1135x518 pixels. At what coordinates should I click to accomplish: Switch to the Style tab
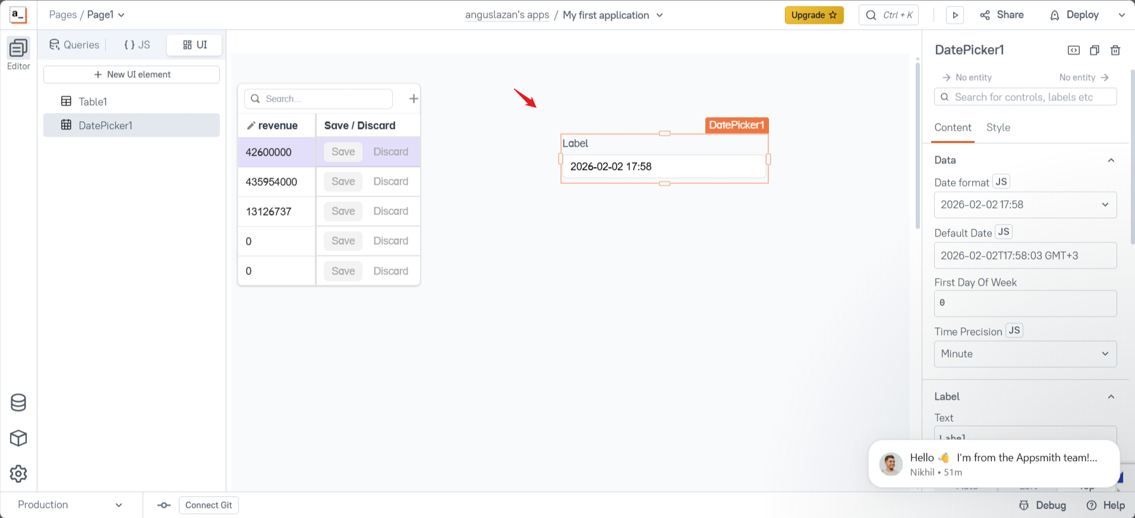998,128
